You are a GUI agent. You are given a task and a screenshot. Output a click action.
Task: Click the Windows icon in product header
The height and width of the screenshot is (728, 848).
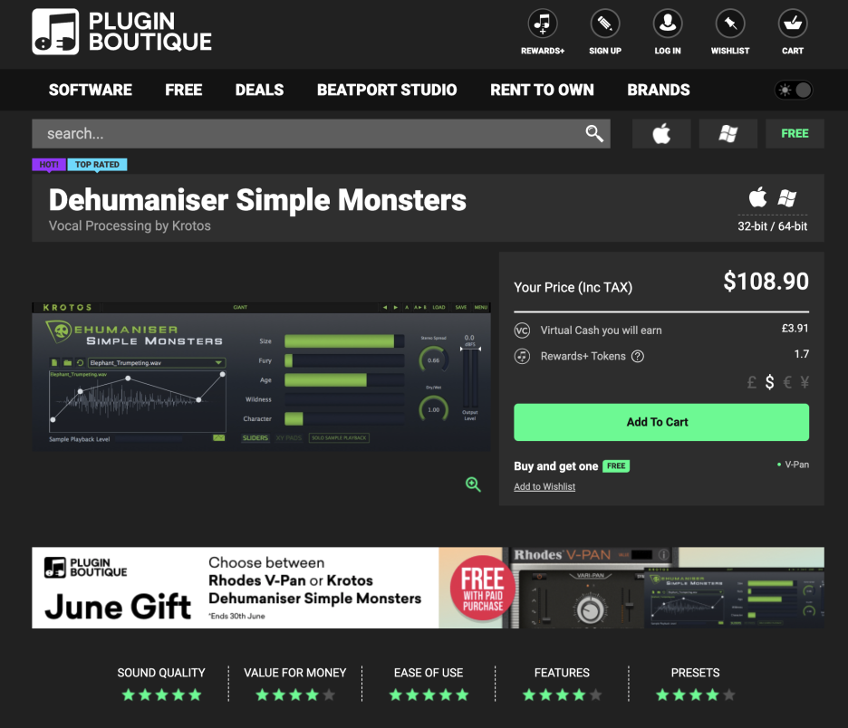tap(787, 197)
